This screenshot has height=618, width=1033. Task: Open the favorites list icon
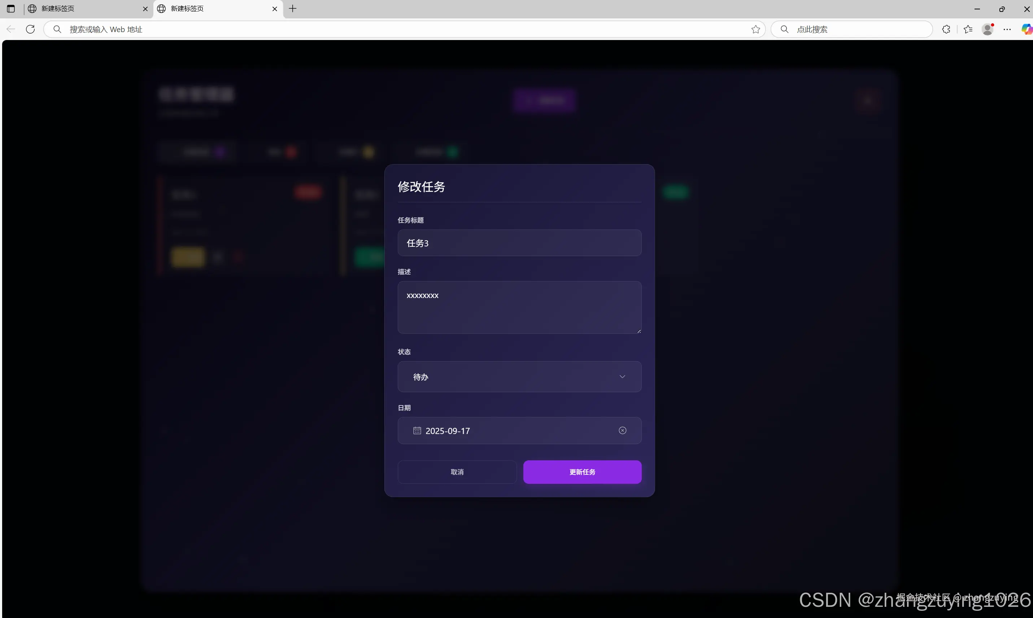(968, 29)
